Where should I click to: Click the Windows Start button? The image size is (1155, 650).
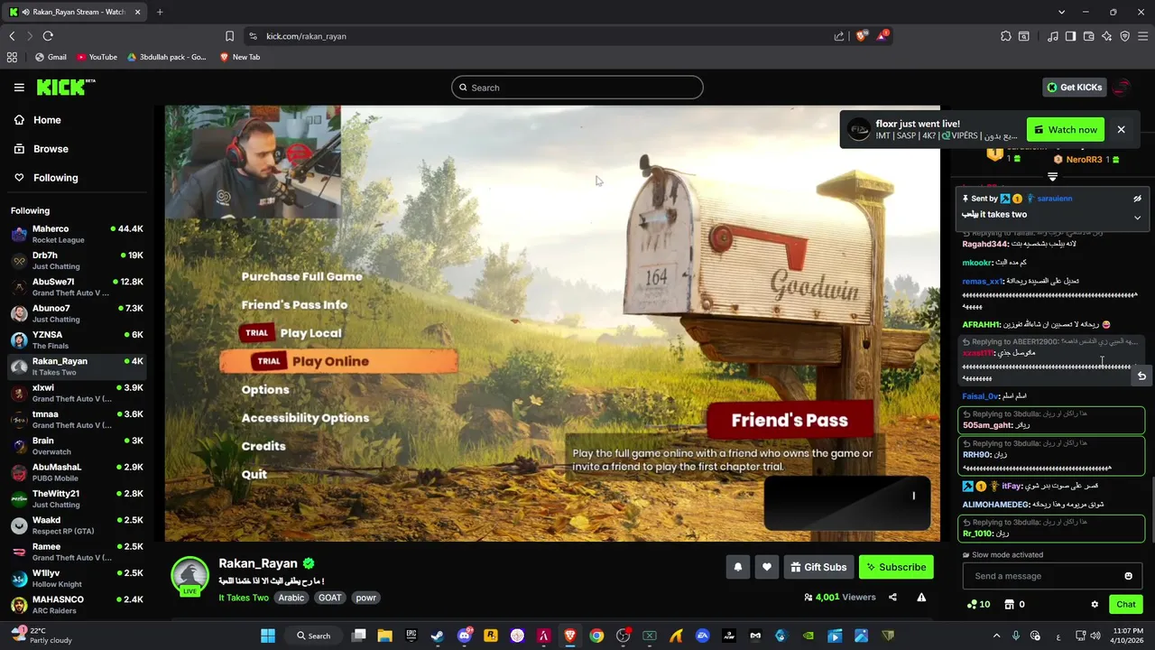(268, 636)
